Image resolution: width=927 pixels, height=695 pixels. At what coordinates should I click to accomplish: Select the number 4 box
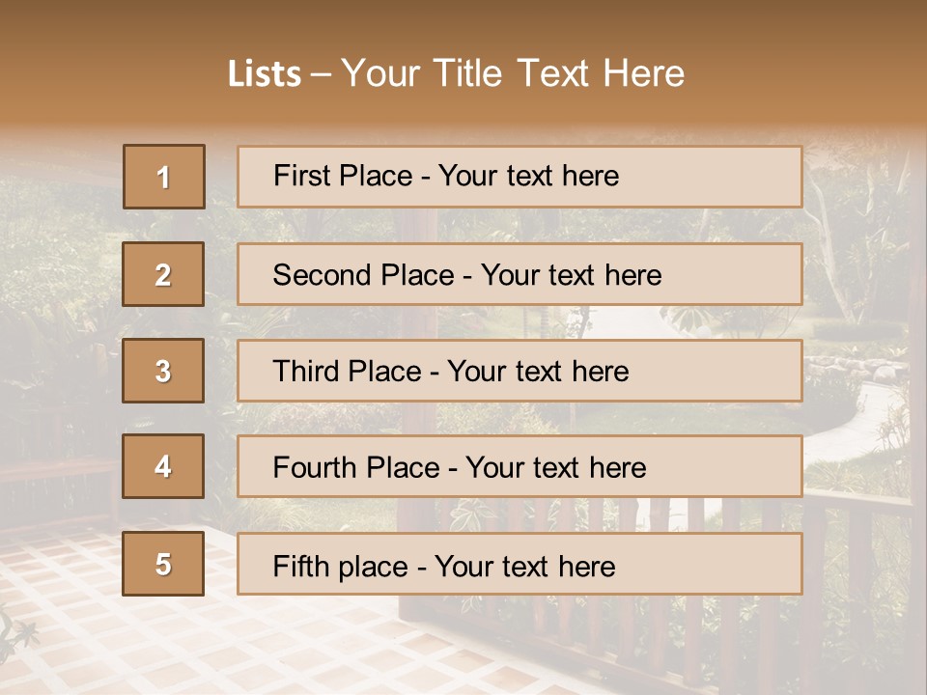[x=163, y=466]
